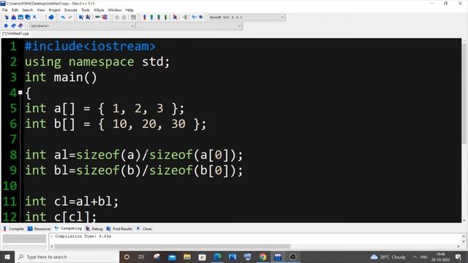This screenshot has width=468, height=263.
Task: Click the grayed Stop Execution icon
Action: (x=185, y=18)
